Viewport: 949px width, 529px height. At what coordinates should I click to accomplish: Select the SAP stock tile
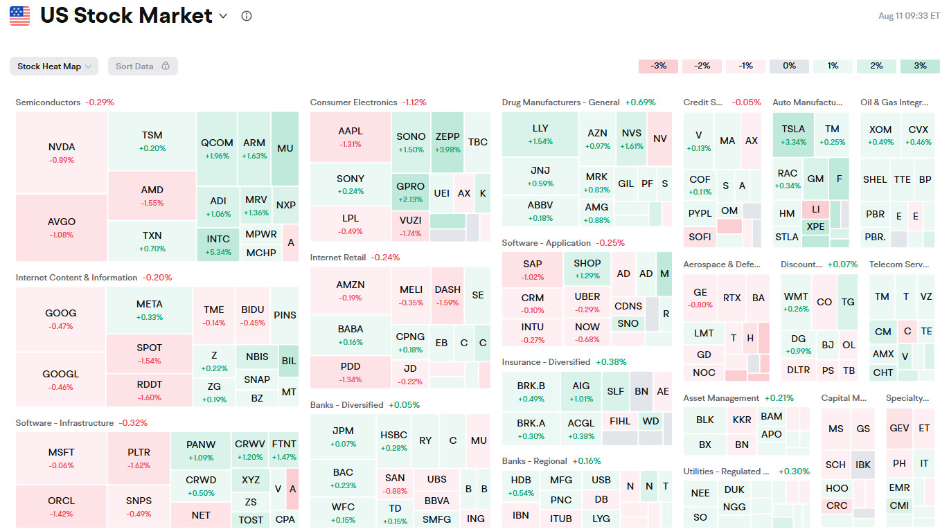click(x=533, y=270)
